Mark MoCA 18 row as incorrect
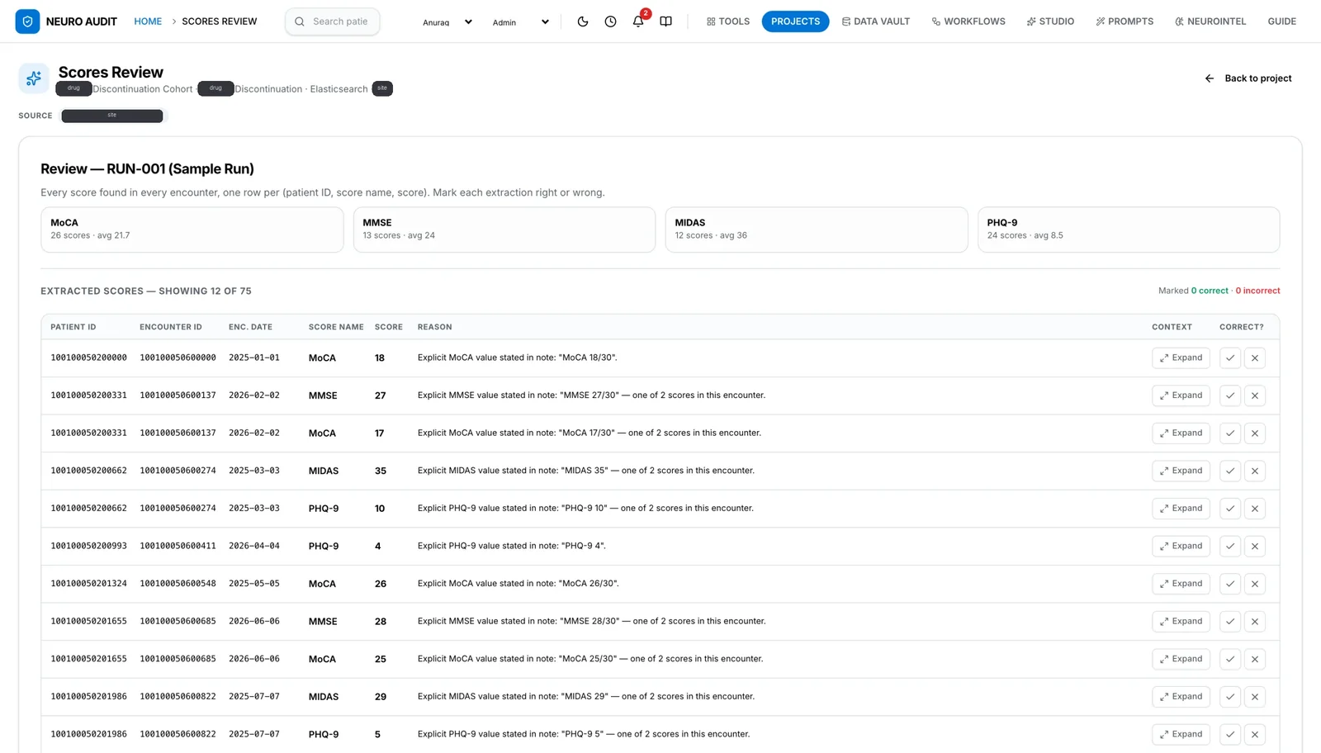 click(x=1255, y=358)
